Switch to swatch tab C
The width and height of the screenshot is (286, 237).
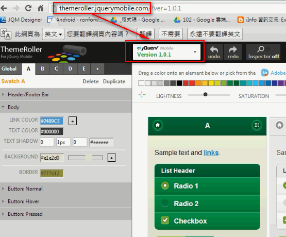(x=56, y=69)
